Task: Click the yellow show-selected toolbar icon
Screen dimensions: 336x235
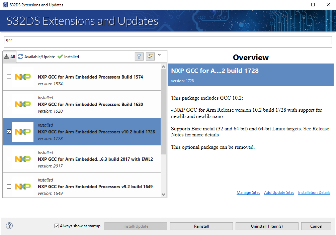Action: [150, 56]
